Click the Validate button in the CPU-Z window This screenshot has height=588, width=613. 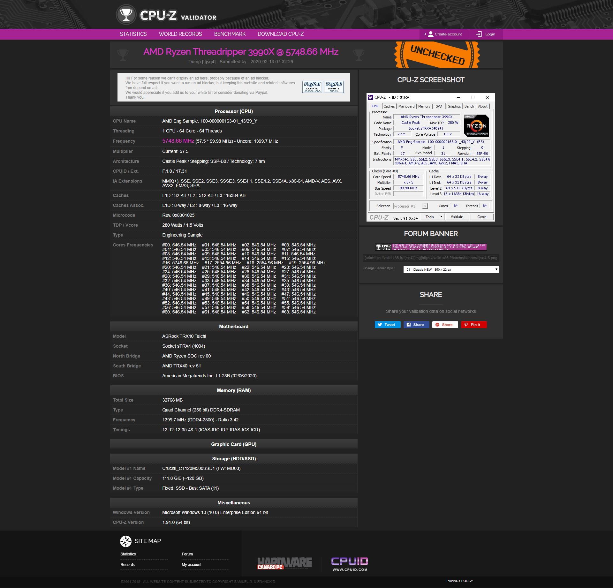[x=457, y=217]
